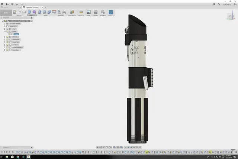The image size is (238, 159).
Task: Collapse the Browser panel header
Action: pyautogui.click(x=1, y=18)
